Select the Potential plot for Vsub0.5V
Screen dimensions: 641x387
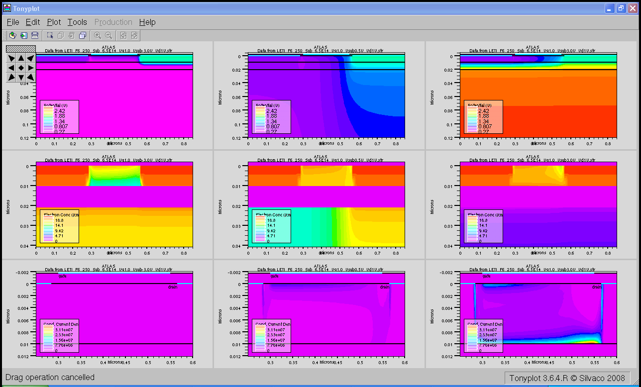coord(326,96)
